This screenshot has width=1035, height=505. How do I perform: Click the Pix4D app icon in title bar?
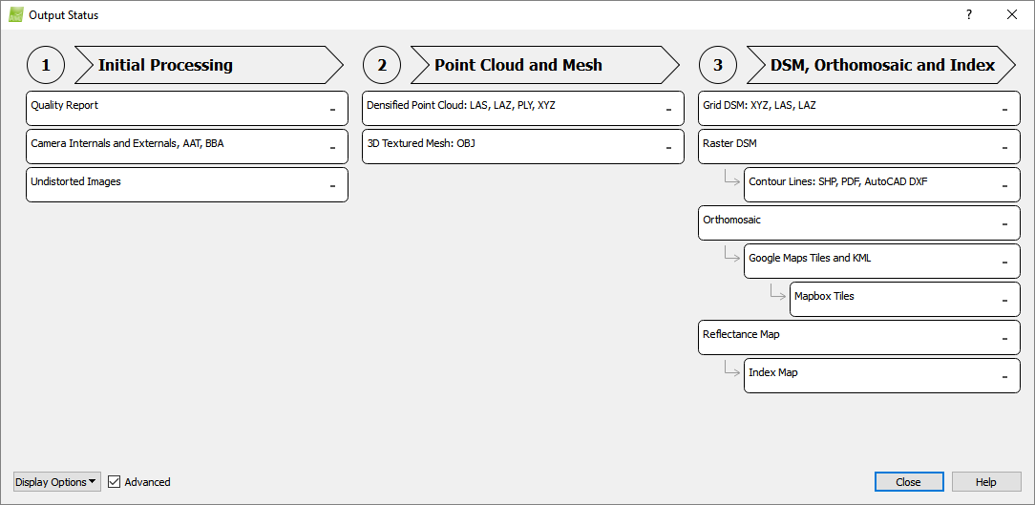15,15
